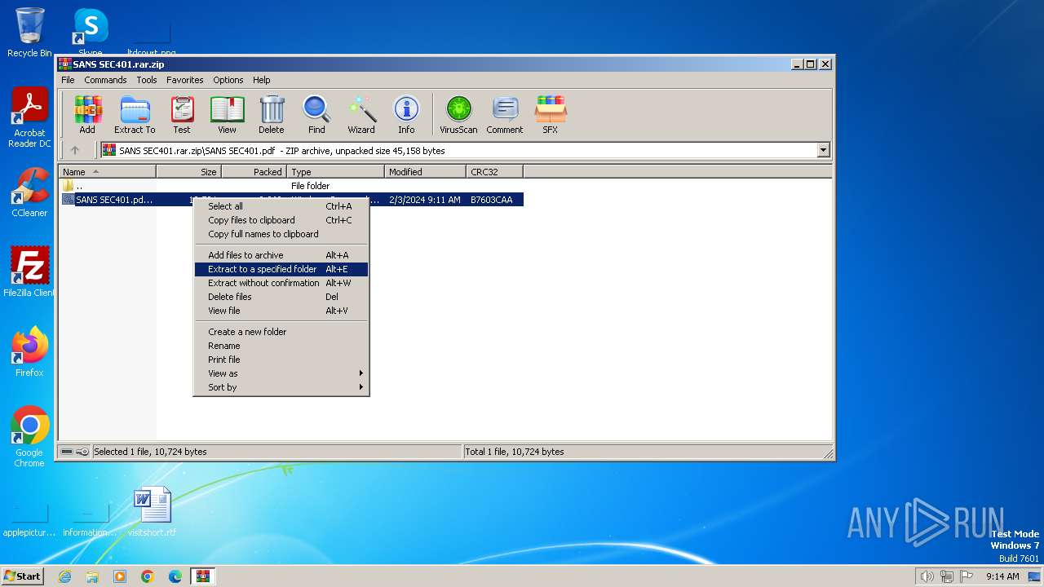Image resolution: width=1044 pixels, height=587 pixels.
Task: Click the system clock 9:14 AM
Action: coord(1002,576)
